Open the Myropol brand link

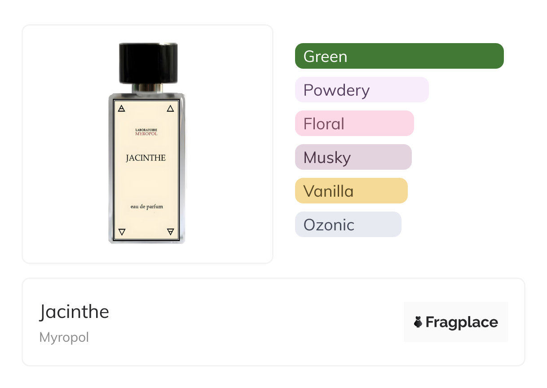pyautogui.click(x=64, y=337)
